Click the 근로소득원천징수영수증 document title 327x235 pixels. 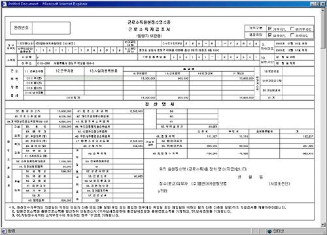(x=149, y=22)
